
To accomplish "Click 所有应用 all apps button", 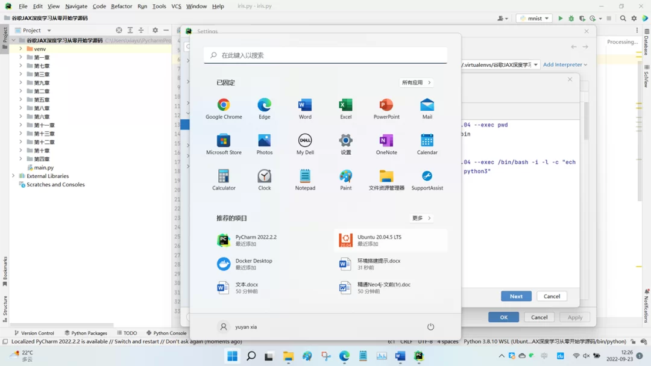I will click(x=417, y=82).
